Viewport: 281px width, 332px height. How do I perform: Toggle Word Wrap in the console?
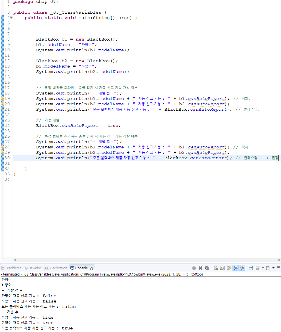[x=229, y=268]
